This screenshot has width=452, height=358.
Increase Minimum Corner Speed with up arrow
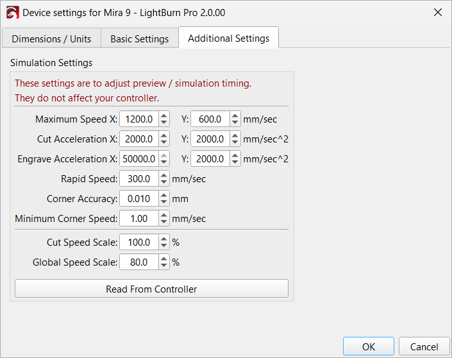[164, 216]
